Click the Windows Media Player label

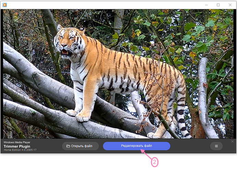pos(17,142)
